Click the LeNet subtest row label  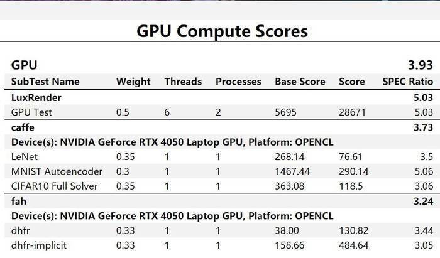pos(25,155)
